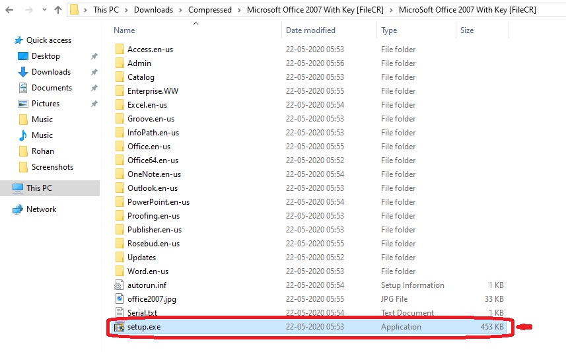Screen dimensions: 566x352
Task: Click the Groove.en-us folder icon
Action: click(x=120, y=118)
